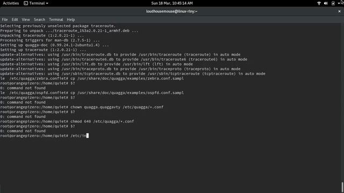Click the current prompt line with /etc/in
Screen dimensions: 344x193
tap(44, 136)
